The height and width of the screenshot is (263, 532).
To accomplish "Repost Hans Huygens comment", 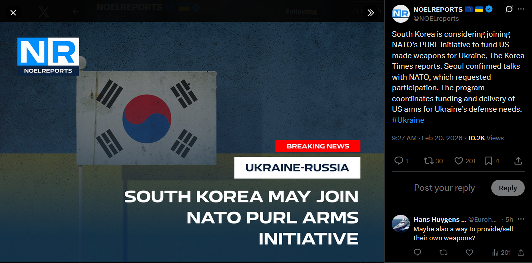I will (x=443, y=252).
